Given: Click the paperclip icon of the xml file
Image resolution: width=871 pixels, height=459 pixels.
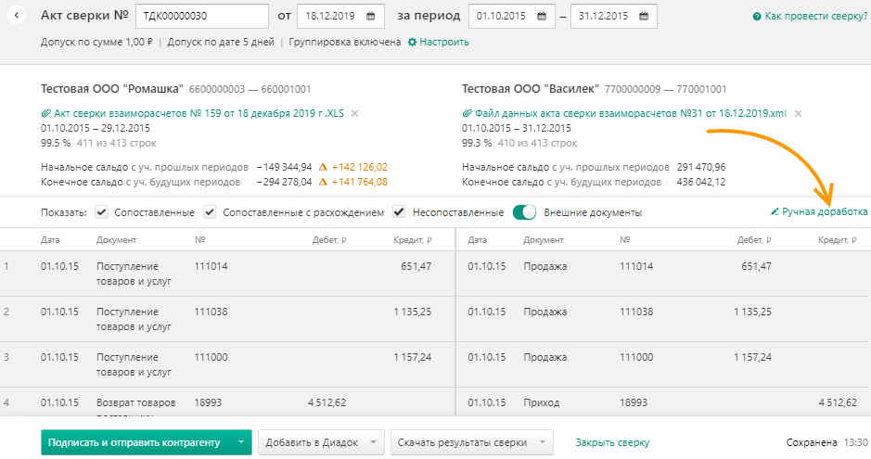Looking at the screenshot, I should pyautogui.click(x=468, y=113).
